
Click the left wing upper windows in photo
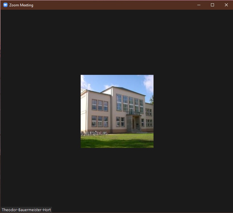tap(100, 105)
